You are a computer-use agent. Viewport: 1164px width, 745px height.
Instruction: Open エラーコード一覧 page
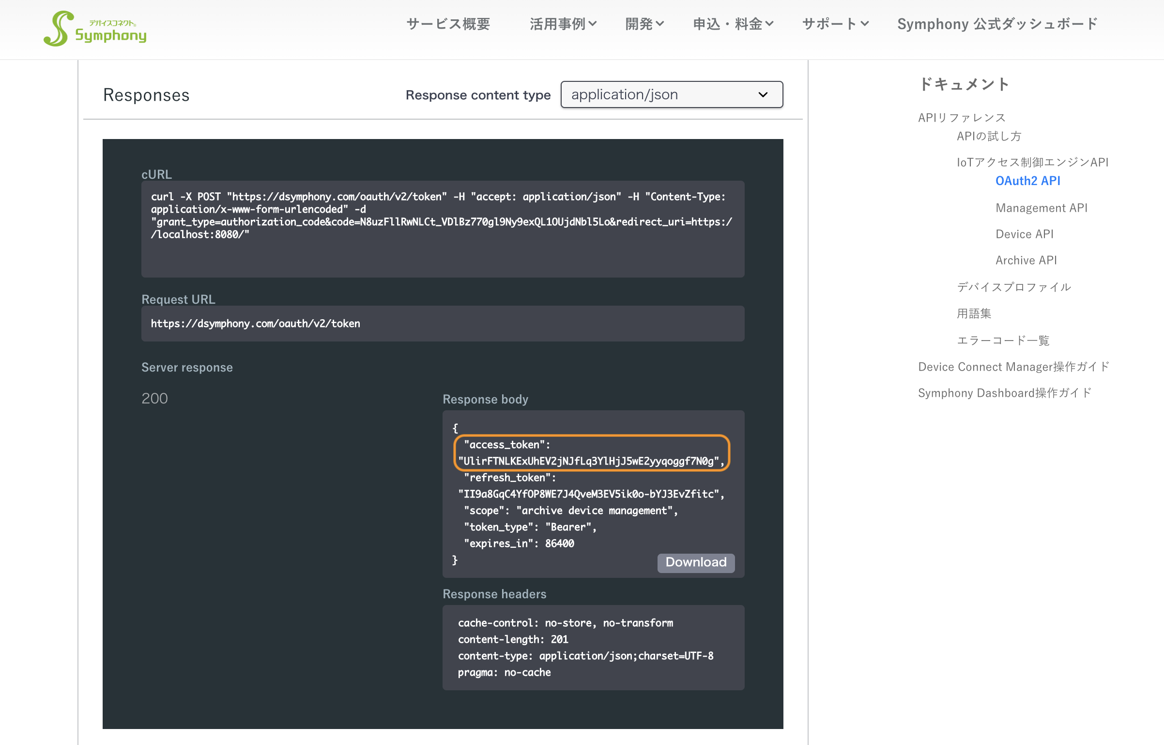point(1003,340)
